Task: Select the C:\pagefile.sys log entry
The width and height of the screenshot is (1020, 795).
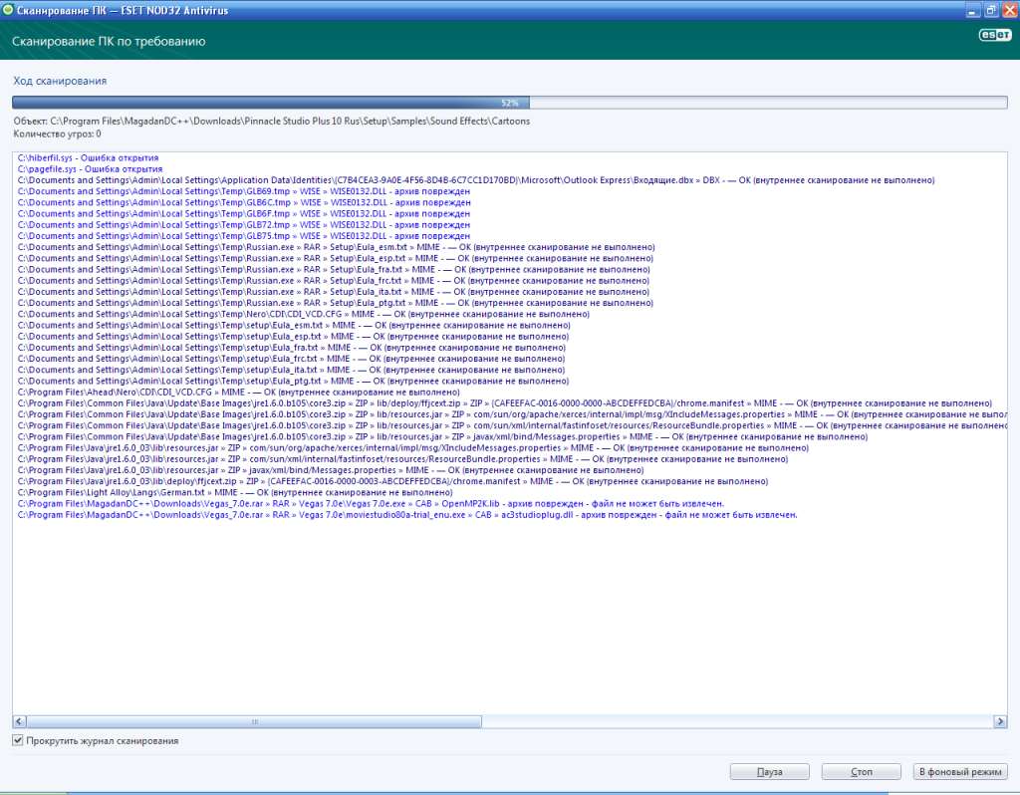Action: point(90,169)
